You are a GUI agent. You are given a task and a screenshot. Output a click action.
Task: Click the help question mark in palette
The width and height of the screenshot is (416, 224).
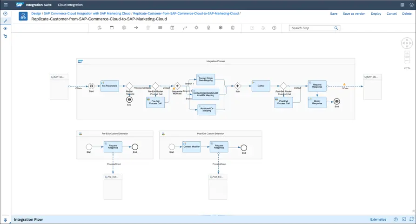click(x=274, y=28)
